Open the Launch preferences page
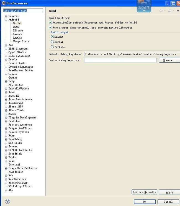Screen dimensions: 180x206 pos(17,34)
